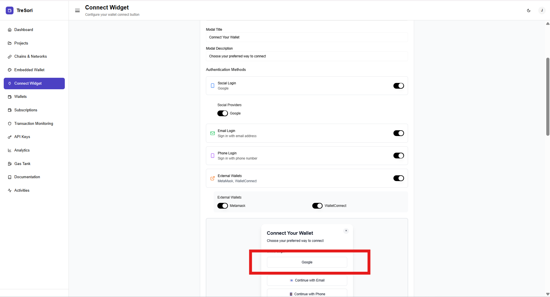The height and width of the screenshot is (297, 550).
Task: Click the TreSori logo icon
Action: [9, 11]
